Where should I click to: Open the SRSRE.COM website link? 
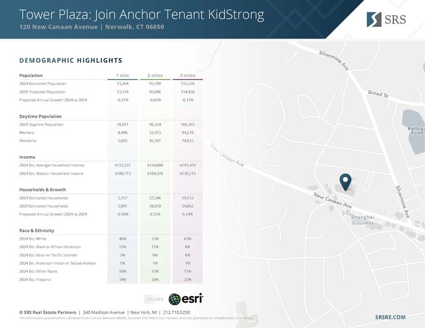click(x=390, y=317)
